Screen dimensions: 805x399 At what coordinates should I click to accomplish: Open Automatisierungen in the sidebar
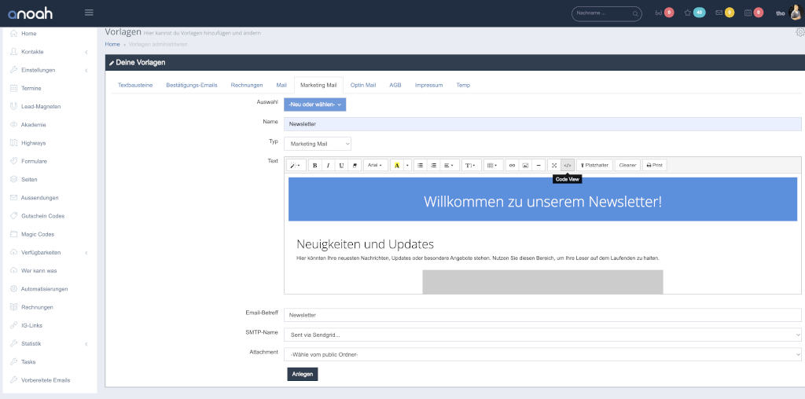click(45, 289)
